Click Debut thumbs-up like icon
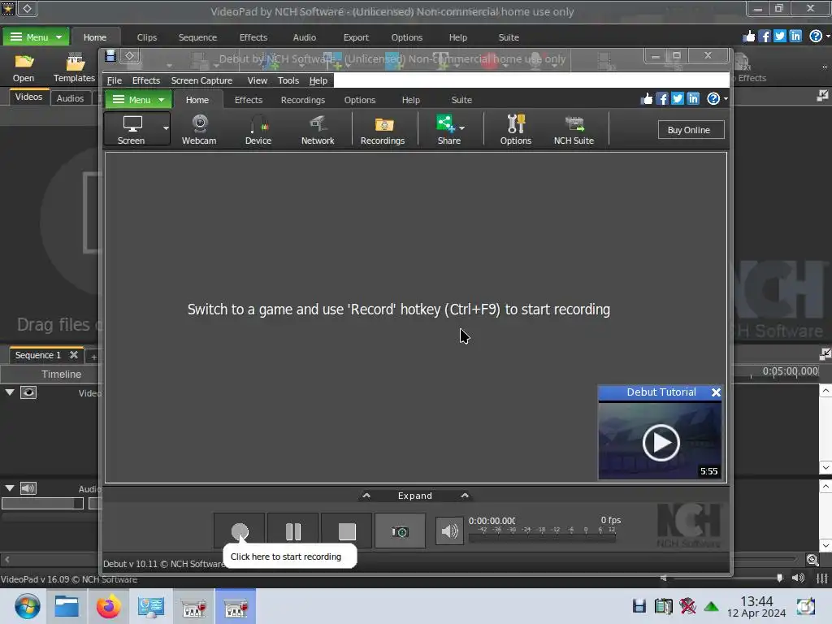This screenshot has height=624, width=832. click(x=646, y=98)
